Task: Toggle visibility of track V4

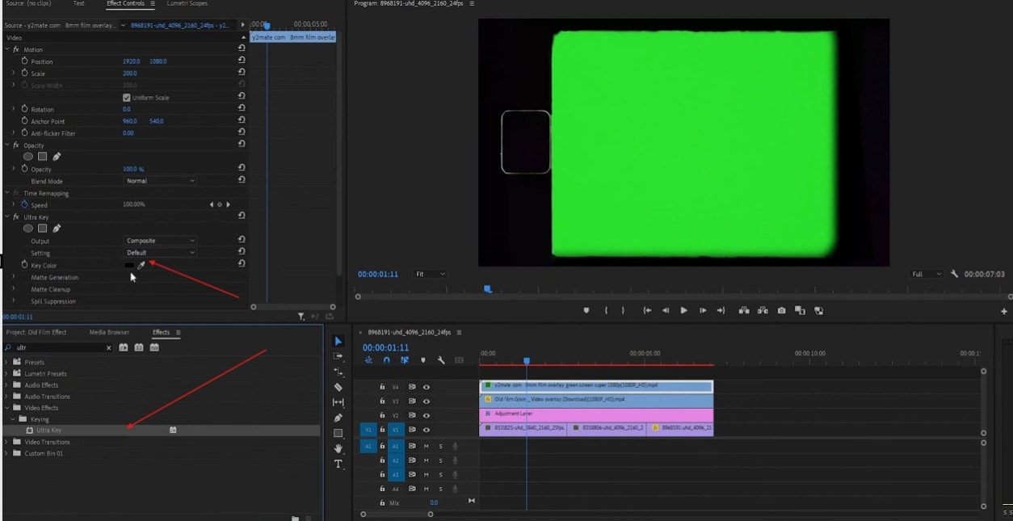Action: [x=427, y=386]
